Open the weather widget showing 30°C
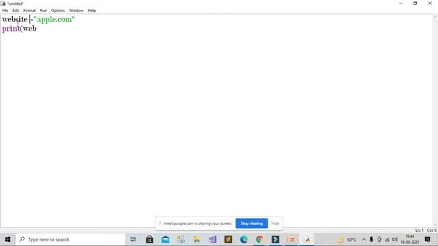This screenshot has width=438, height=246. coord(347,239)
